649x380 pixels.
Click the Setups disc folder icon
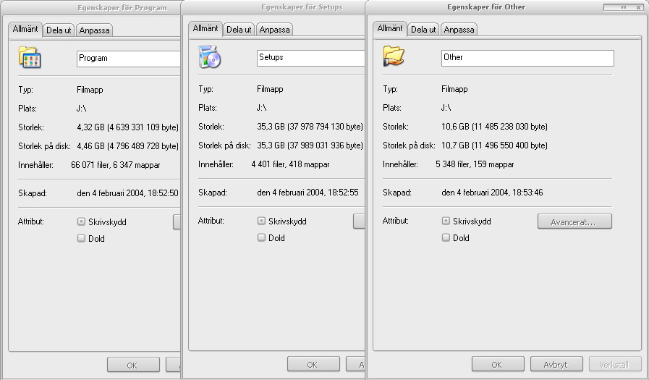pos(209,57)
